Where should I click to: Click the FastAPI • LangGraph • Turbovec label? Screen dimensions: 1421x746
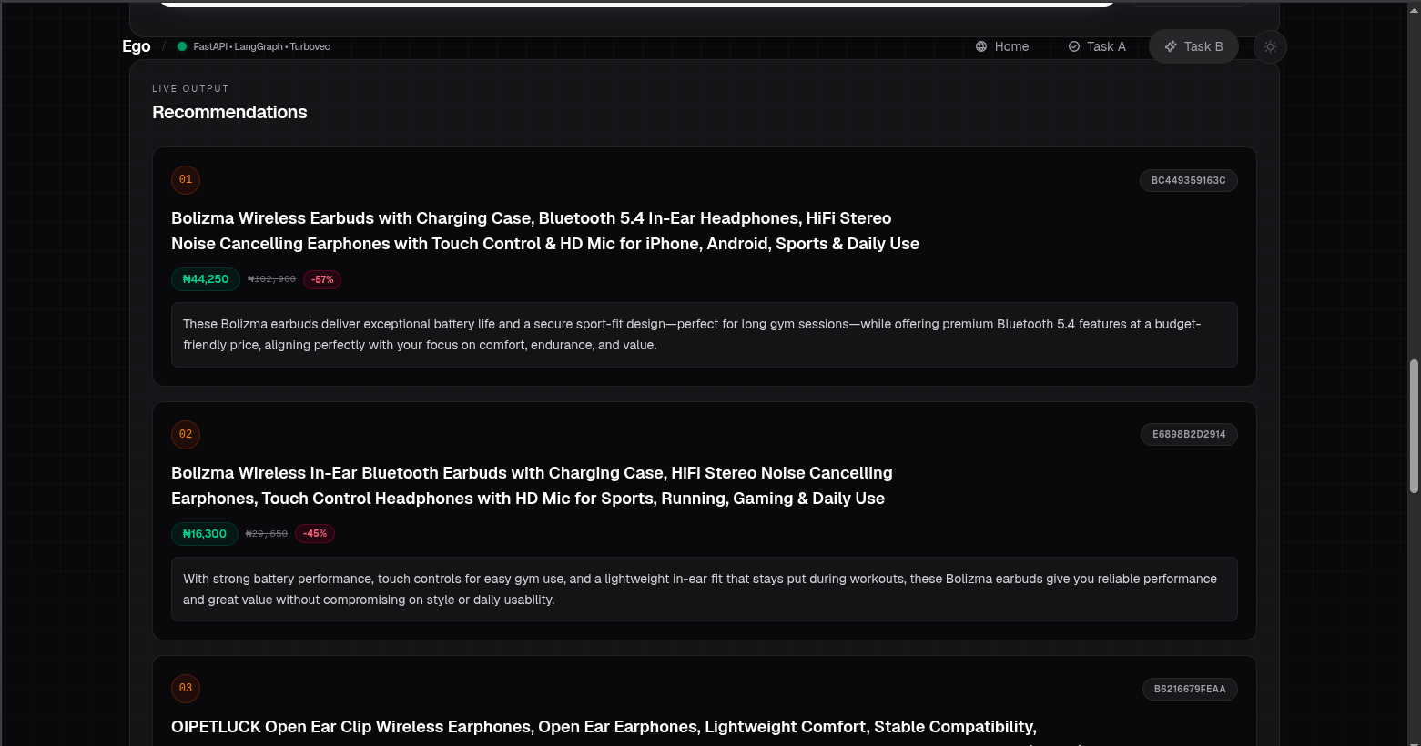tap(261, 46)
